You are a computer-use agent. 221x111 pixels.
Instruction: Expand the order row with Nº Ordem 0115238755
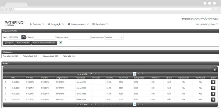[5, 88]
